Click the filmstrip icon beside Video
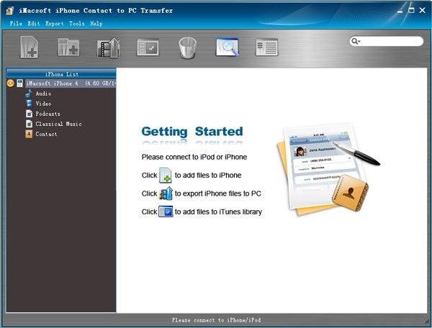 (30, 104)
